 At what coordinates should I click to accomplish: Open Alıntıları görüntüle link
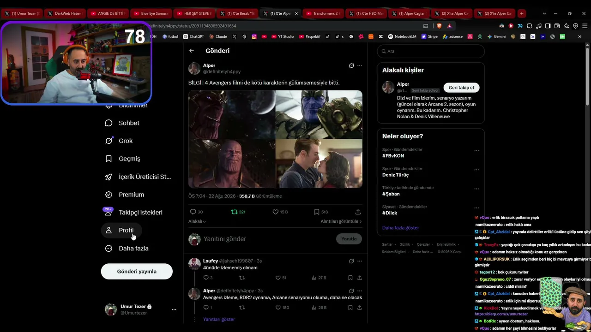[341, 221]
